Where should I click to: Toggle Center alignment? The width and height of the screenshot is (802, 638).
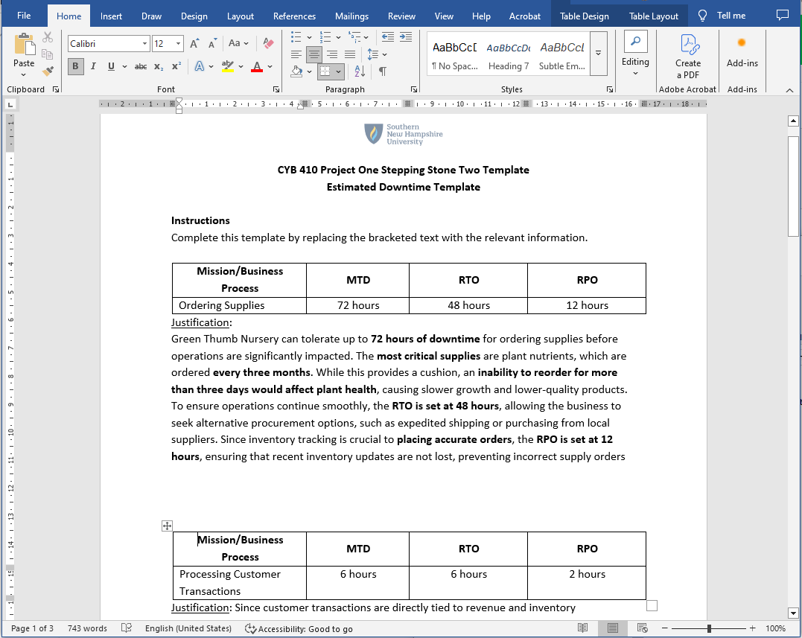(314, 54)
